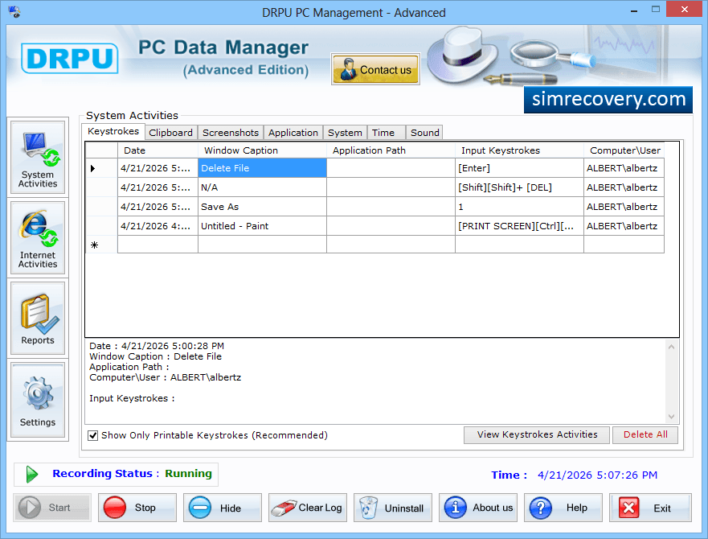The height and width of the screenshot is (539, 708).
Task: Open the Reports sidebar panel
Action: pos(38,319)
